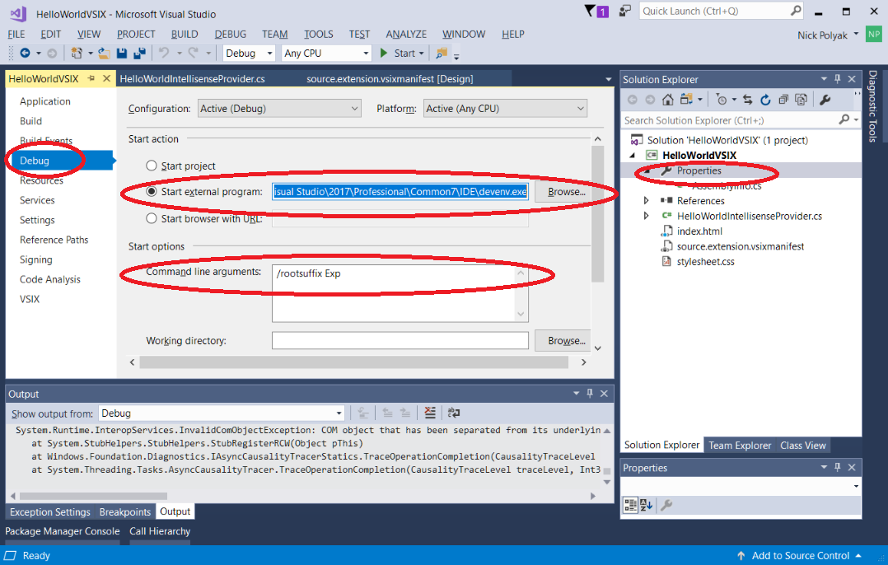Click the Start debugging button
Image resolution: width=888 pixels, height=565 pixels.
[x=398, y=53]
